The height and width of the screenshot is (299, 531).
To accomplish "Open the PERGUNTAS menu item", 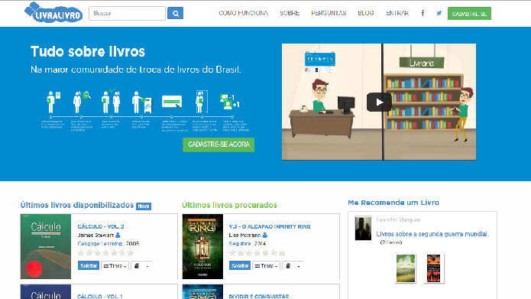I will tap(329, 13).
